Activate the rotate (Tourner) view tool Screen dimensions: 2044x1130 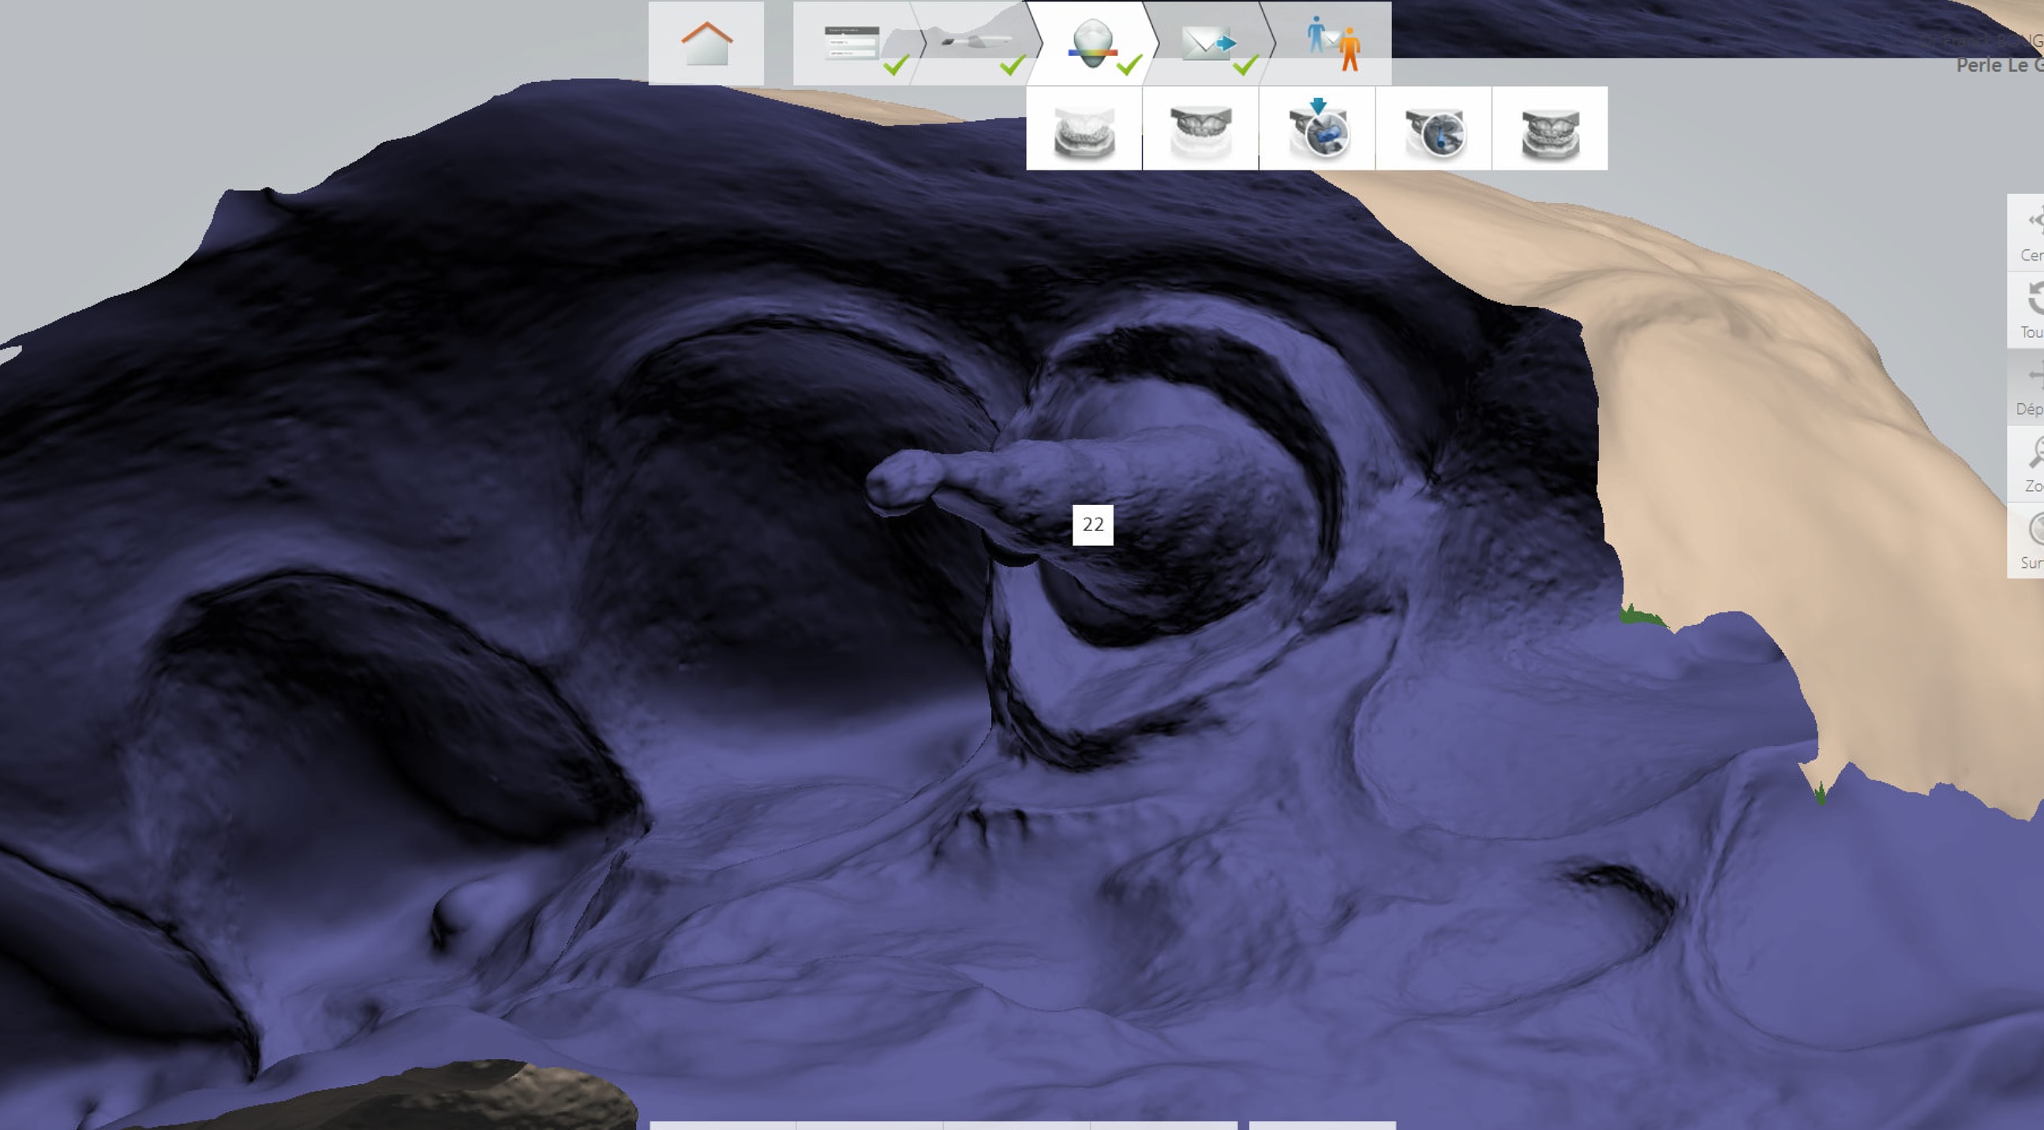pos(2028,309)
